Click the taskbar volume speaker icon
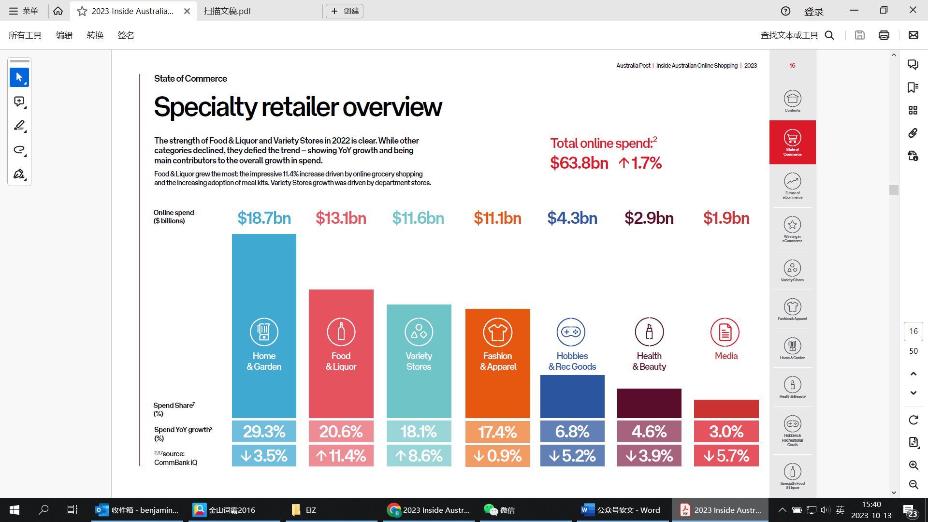The image size is (928, 522). tap(826, 510)
